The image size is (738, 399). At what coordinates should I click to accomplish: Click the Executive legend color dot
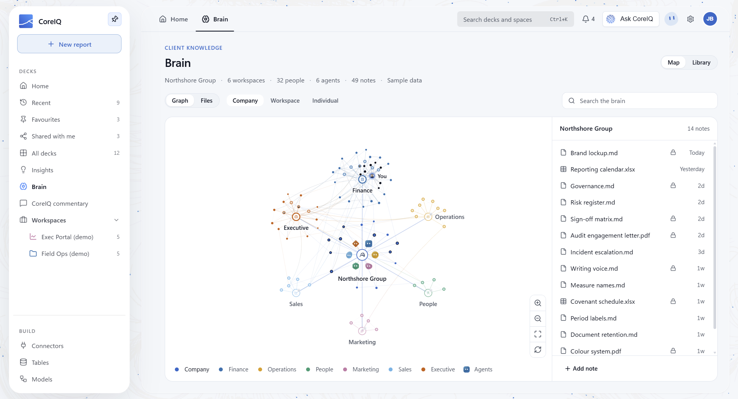(423, 369)
